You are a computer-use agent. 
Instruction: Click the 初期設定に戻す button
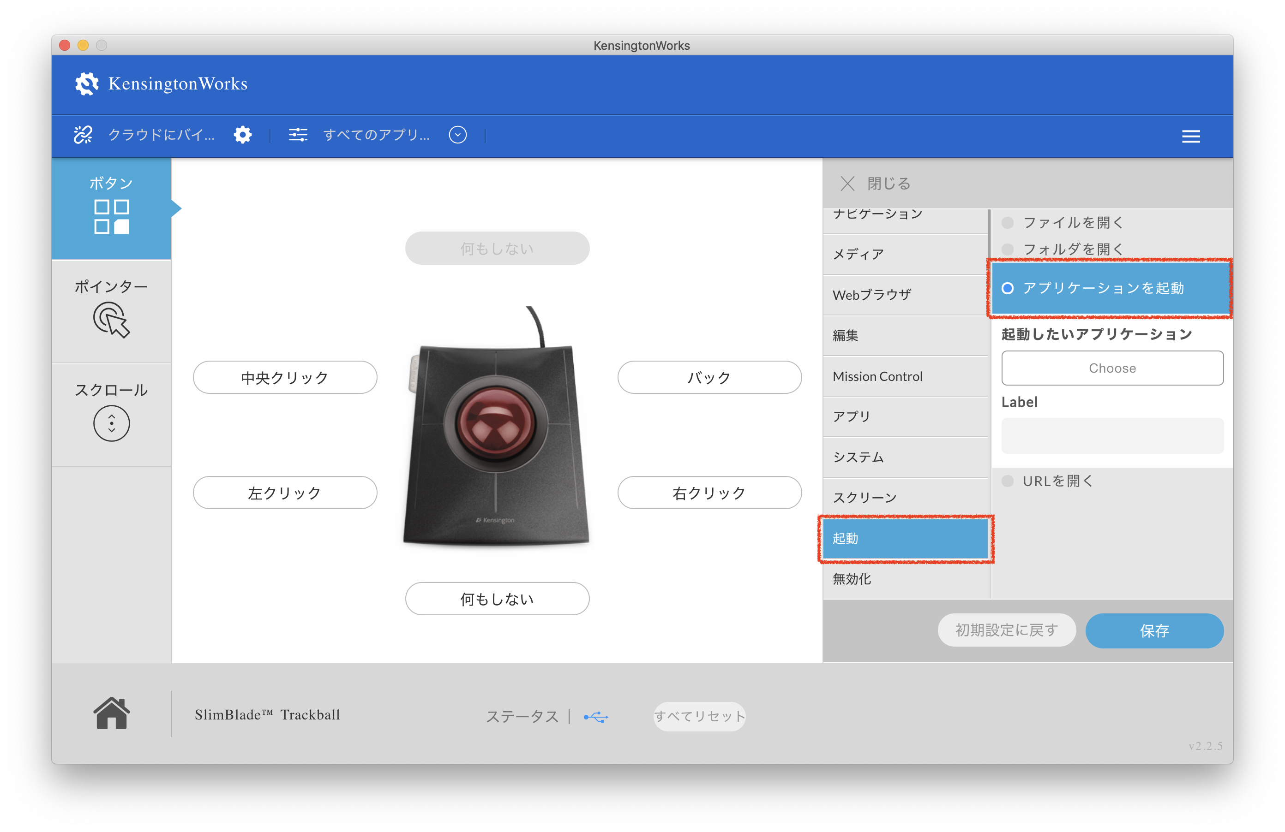point(1006,630)
